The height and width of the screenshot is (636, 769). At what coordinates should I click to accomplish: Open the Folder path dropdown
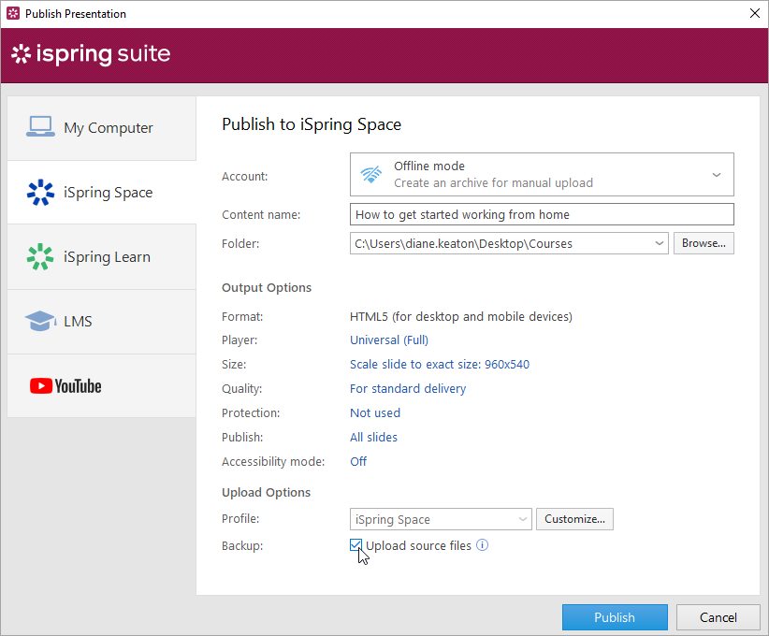point(660,243)
